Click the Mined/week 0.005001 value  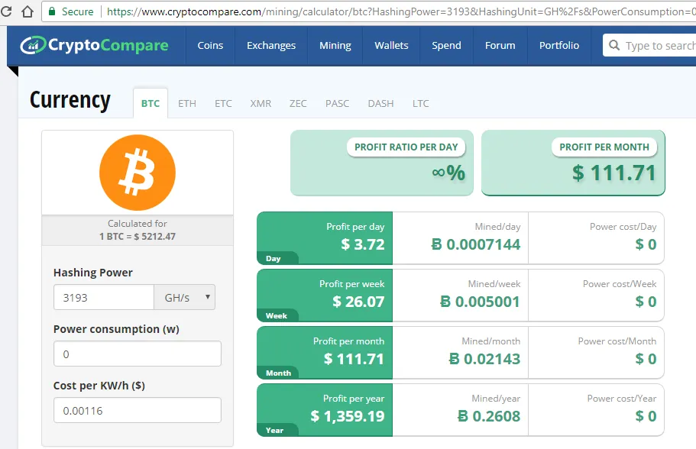pyautogui.click(x=481, y=302)
